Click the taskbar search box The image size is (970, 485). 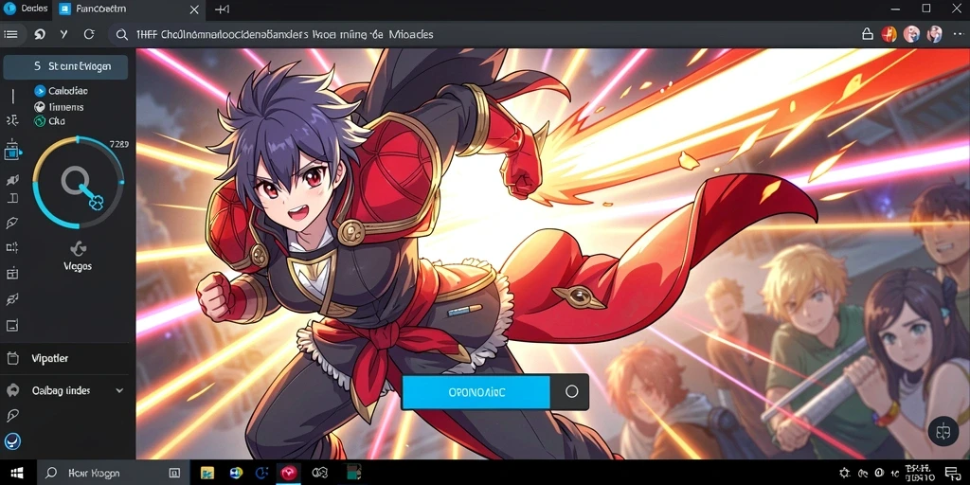(112, 473)
